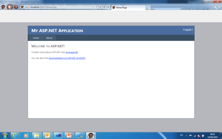Click the browser Forward arrow button
The image size is (222, 139).
click(x=16, y=7)
